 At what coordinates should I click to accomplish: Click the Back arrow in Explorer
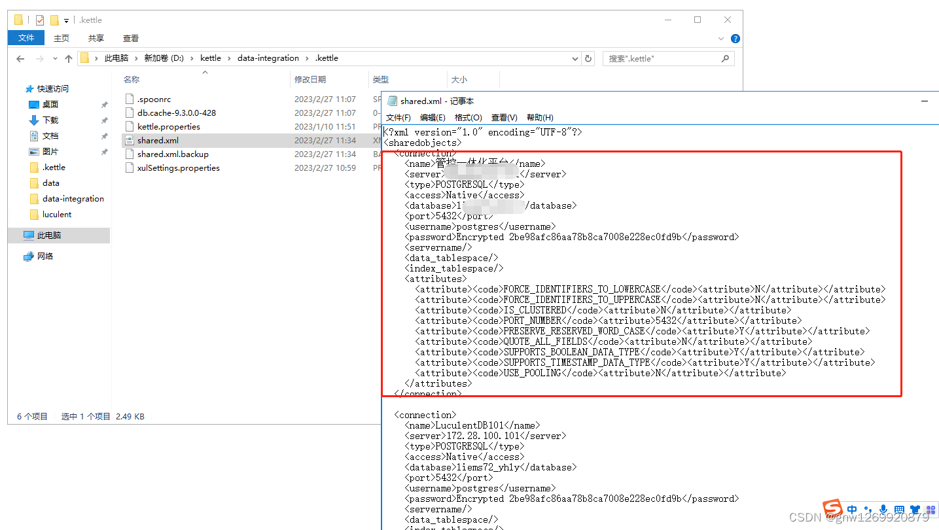tap(20, 58)
